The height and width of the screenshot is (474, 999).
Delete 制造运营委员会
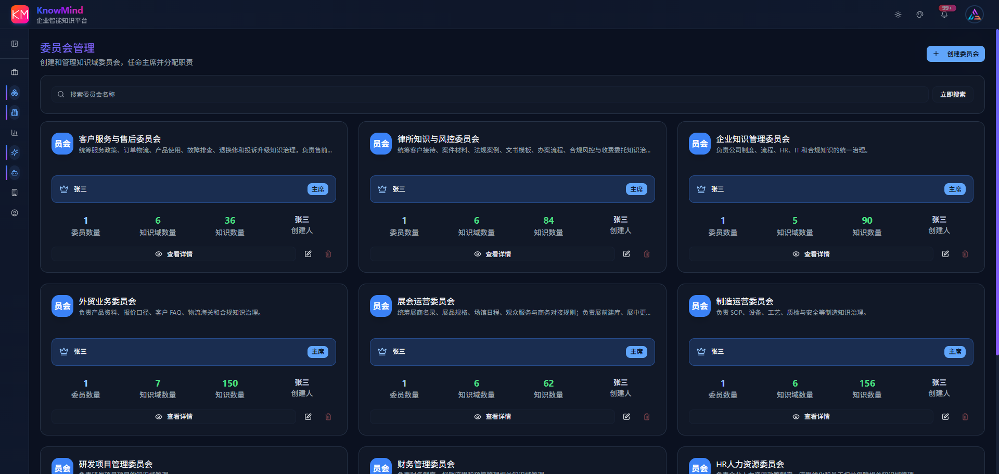pos(965,417)
